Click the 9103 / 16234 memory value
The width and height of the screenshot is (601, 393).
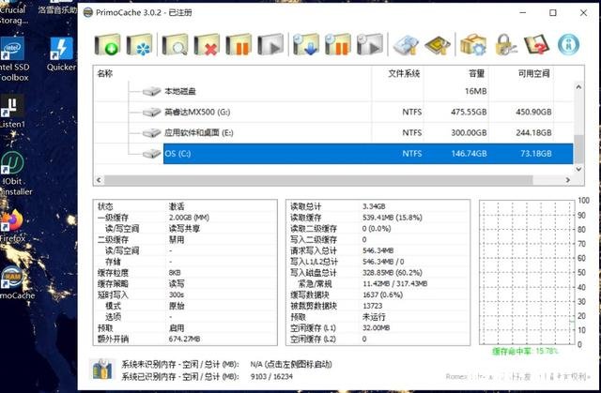coord(271,376)
